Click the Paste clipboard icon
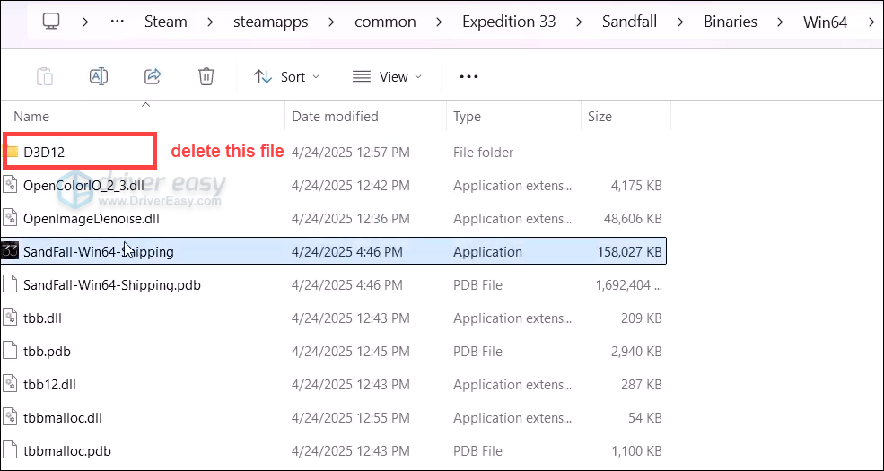The image size is (884, 471). 45,77
